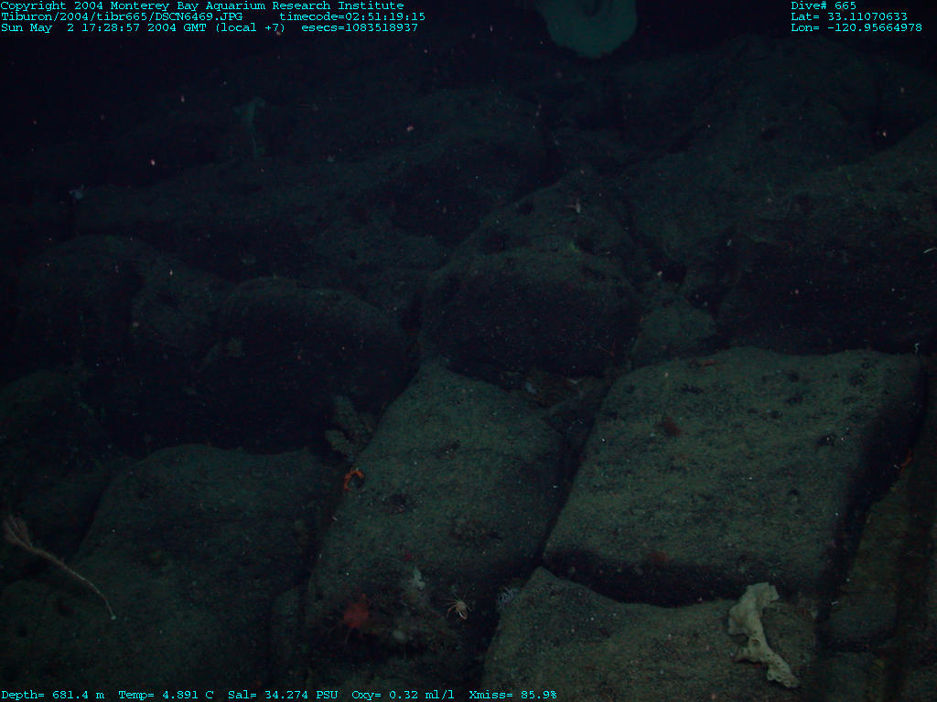This screenshot has height=702, width=937.
Task: Click the 'Temp= 4.891 C' readout
Action: pos(166,695)
